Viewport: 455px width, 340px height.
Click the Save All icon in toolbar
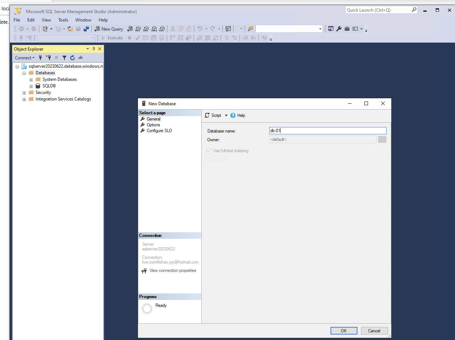click(x=86, y=29)
